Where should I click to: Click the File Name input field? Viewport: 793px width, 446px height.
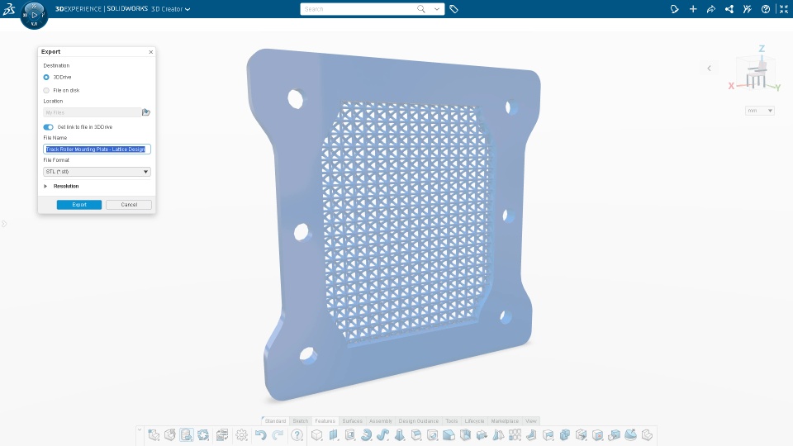pyautogui.click(x=97, y=149)
